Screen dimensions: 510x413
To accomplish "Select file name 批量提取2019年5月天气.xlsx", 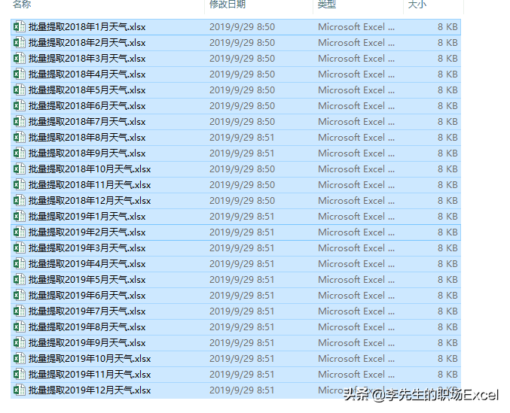I will pyautogui.click(x=87, y=280).
